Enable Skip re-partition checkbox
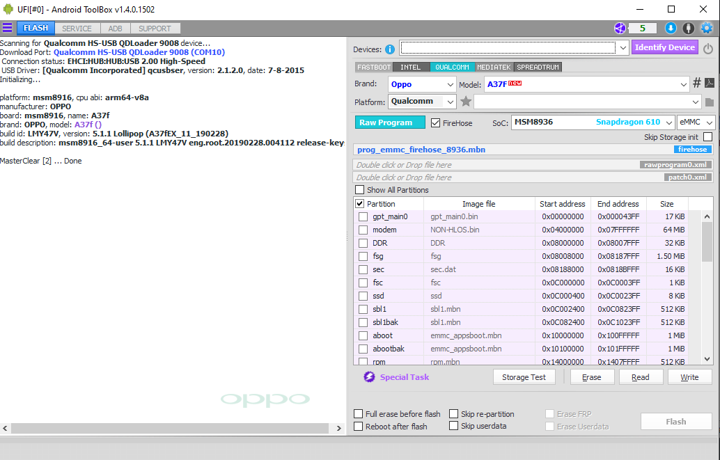 click(454, 413)
